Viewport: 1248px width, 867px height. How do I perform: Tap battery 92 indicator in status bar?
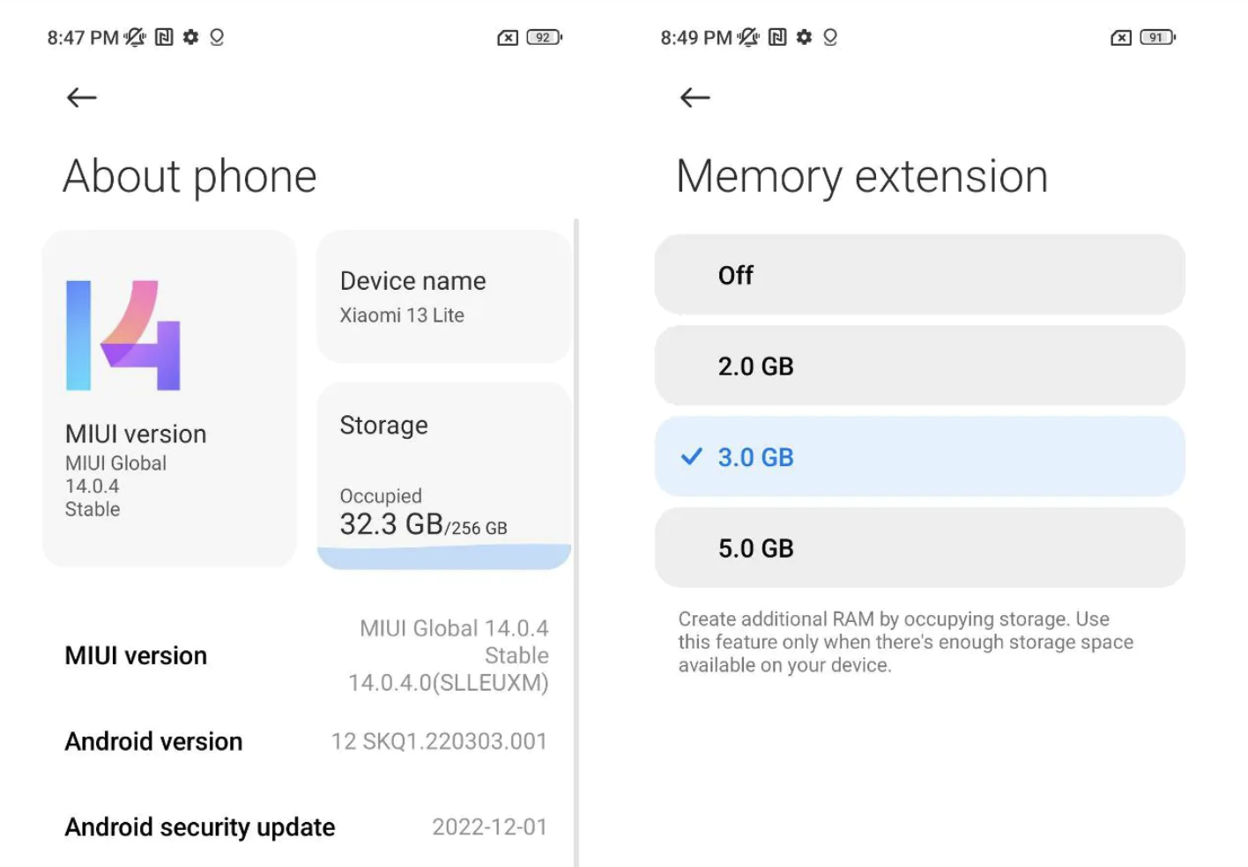coord(544,37)
